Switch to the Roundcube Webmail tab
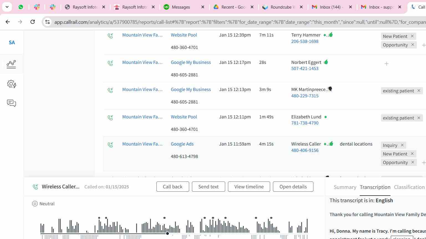 [x=283, y=7]
